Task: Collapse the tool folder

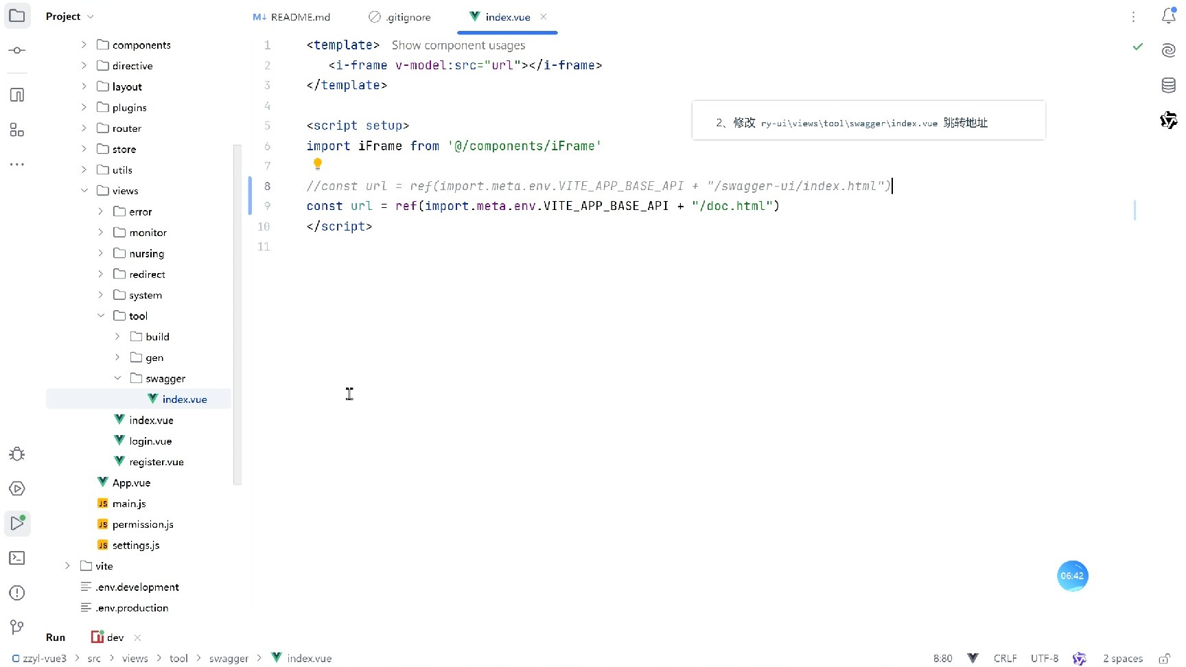Action: (100, 316)
